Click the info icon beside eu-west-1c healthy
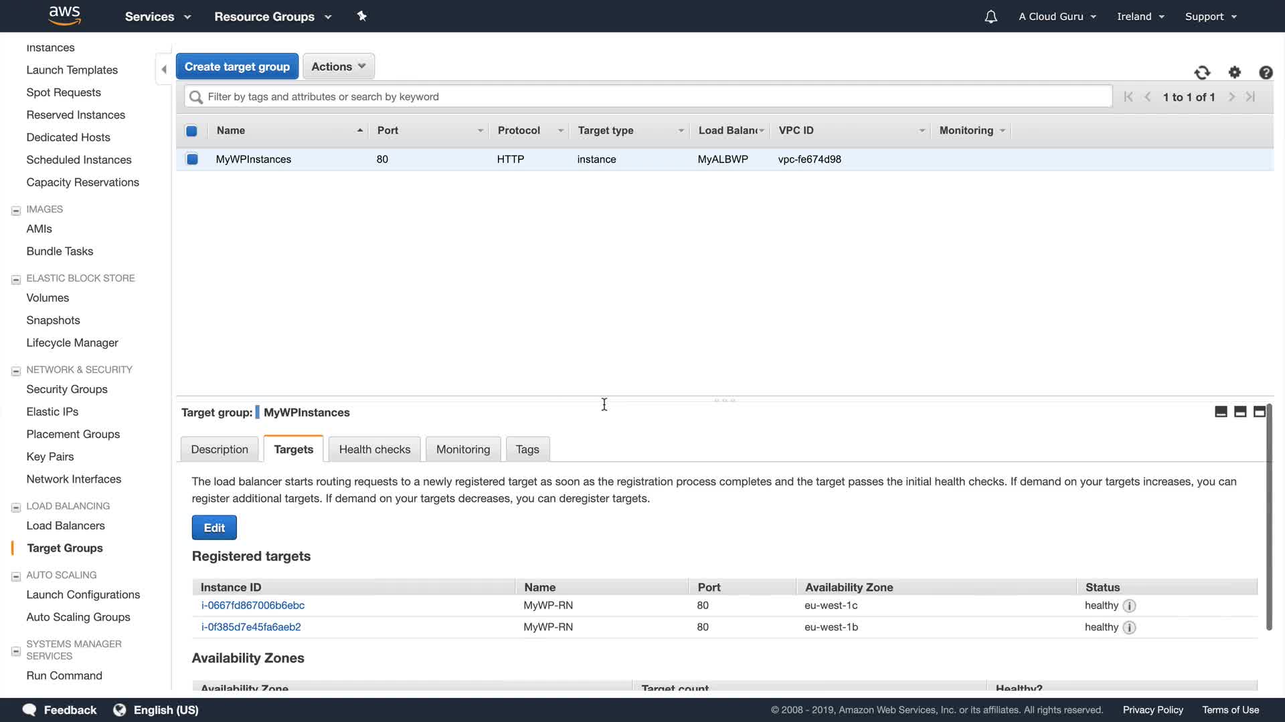 pos(1129,606)
